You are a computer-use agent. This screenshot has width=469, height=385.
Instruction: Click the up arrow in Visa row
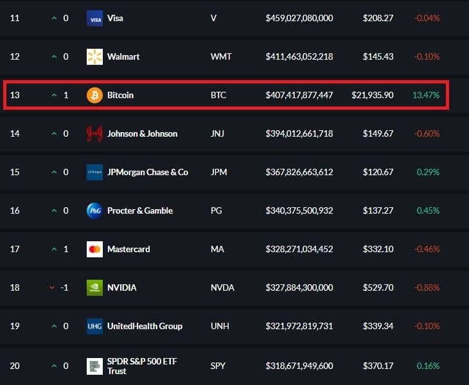(54, 18)
